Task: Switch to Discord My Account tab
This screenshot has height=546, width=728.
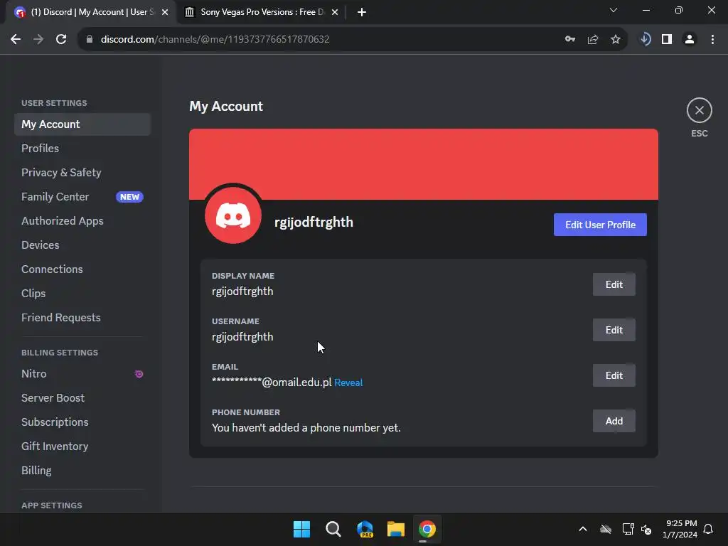Action: click(x=92, y=12)
